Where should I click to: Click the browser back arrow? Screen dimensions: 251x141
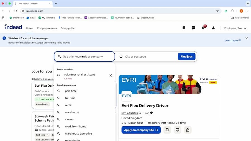(3, 11)
